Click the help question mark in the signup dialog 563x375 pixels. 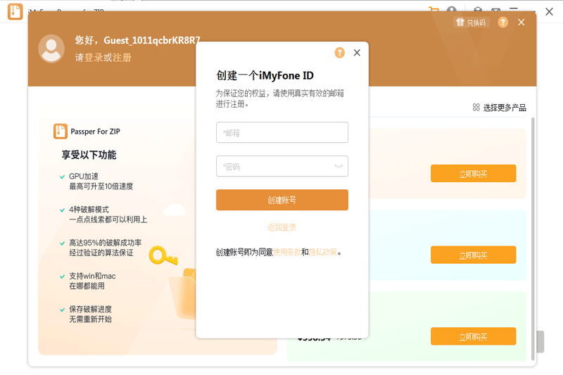coord(340,53)
